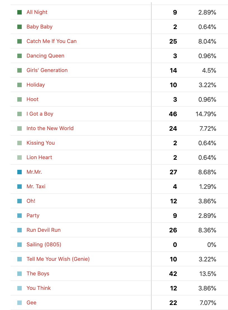Click the Mr.Mr. song link
Image resolution: width=228 pixels, height=310 pixels.
[34, 172]
